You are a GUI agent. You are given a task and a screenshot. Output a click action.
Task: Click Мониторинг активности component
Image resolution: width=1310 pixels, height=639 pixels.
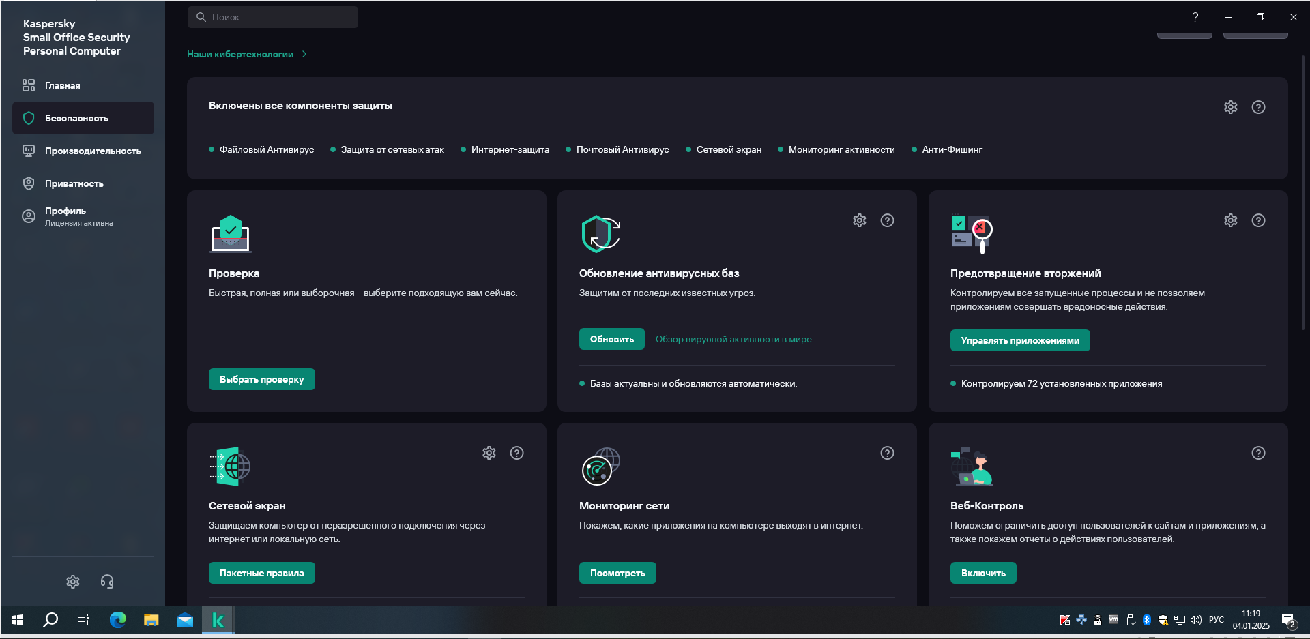(836, 149)
